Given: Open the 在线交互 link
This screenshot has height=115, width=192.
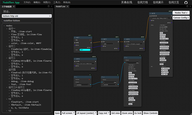Looking at the screenshot, I should 174,2.
